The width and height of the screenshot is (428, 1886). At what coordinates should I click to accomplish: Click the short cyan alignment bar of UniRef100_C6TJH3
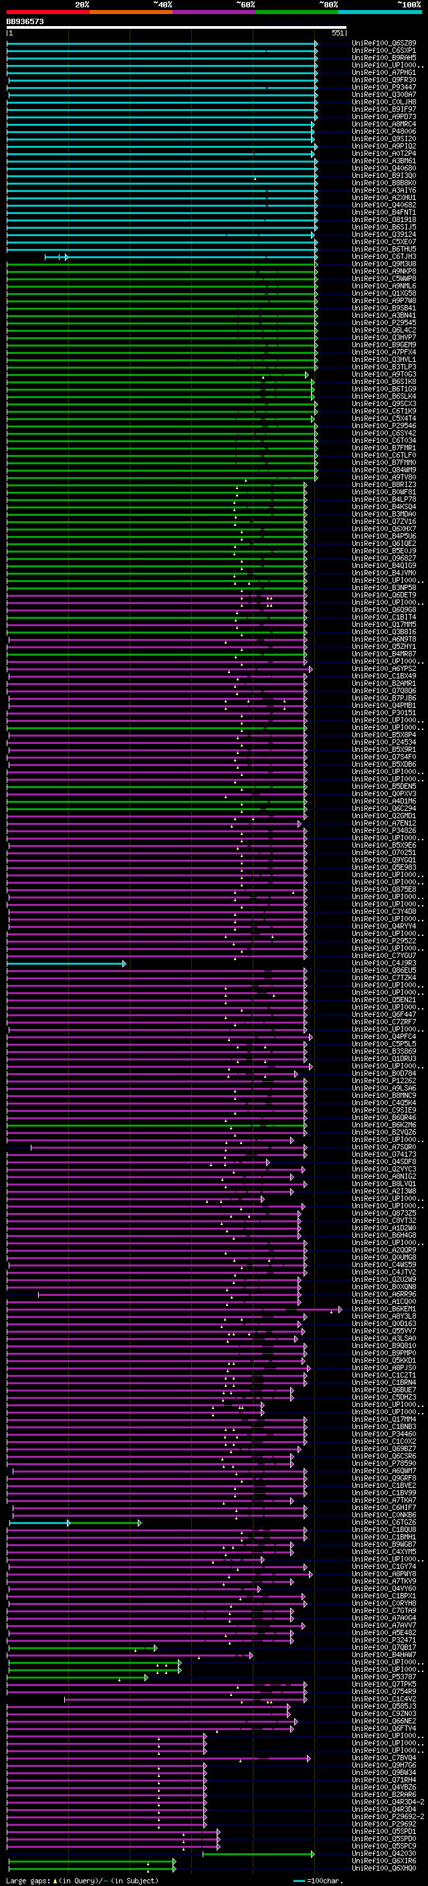(56, 257)
